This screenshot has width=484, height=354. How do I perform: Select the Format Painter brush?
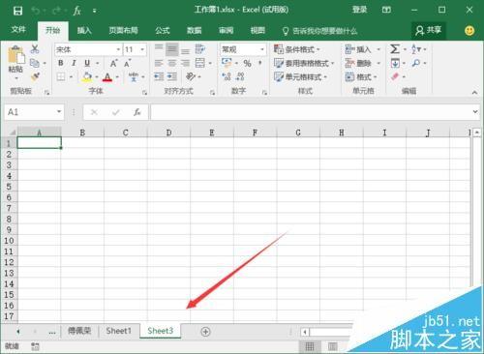tap(35, 76)
